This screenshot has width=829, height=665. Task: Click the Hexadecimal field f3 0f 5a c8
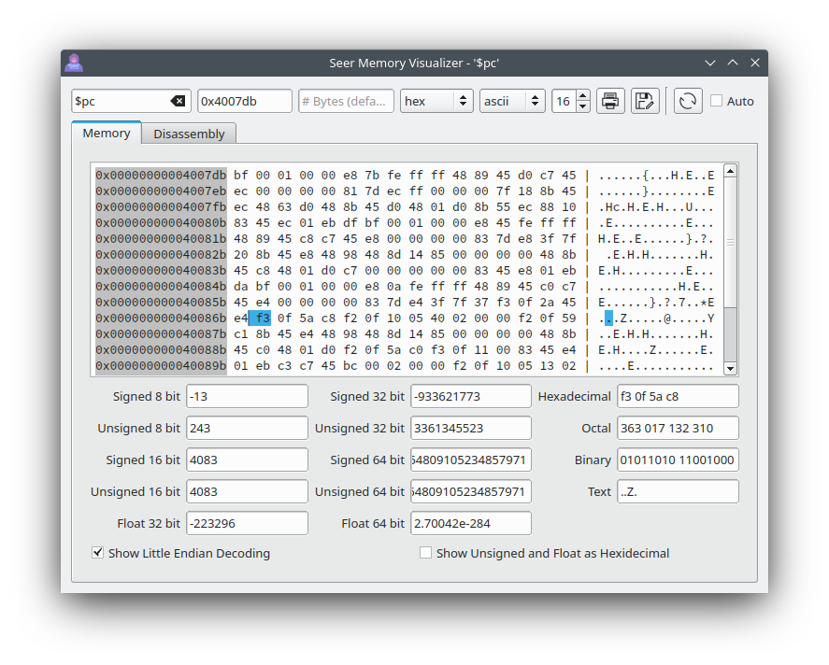[x=678, y=396]
